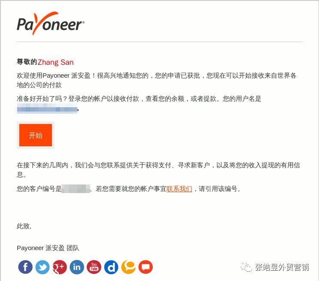This screenshot has width=319, height=281.
Task: Open the red speech bubble icon
Action: [146, 267]
